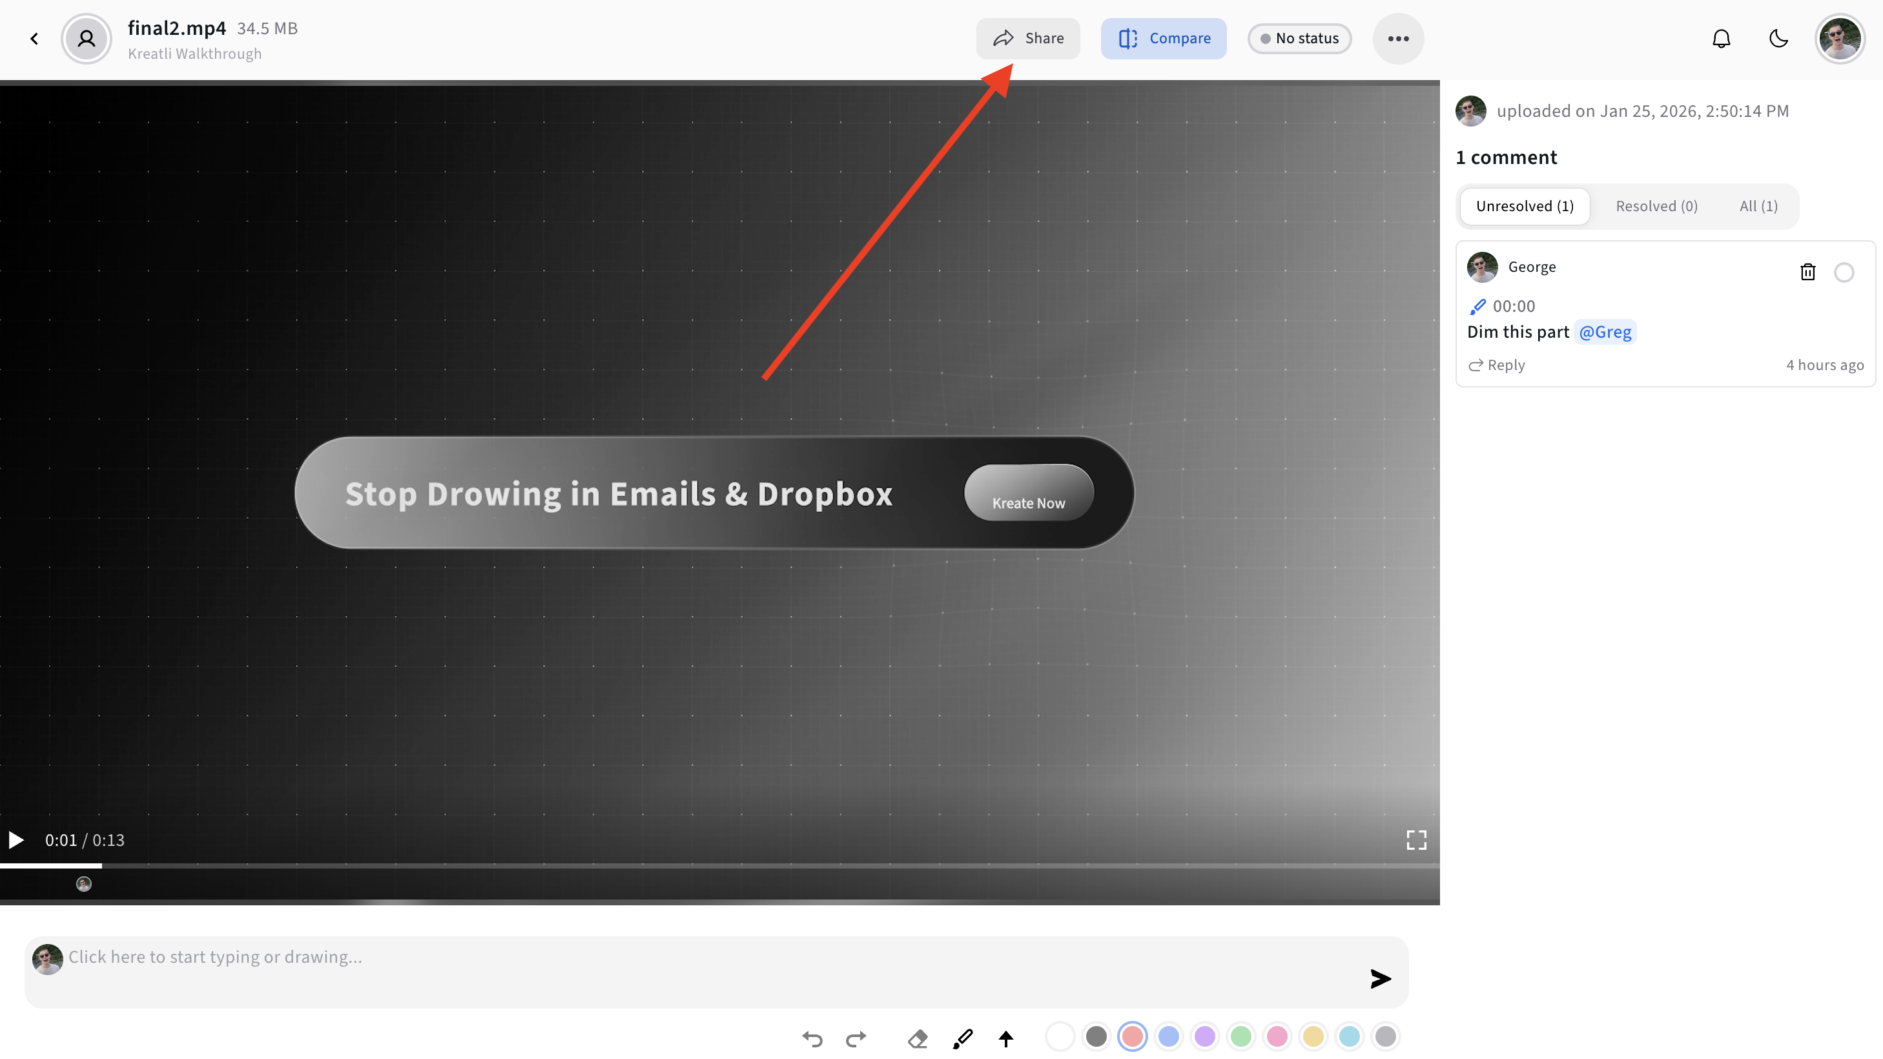Undo the last drawing action
This screenshot has width=1883, height=1059.
[812, 1038]
